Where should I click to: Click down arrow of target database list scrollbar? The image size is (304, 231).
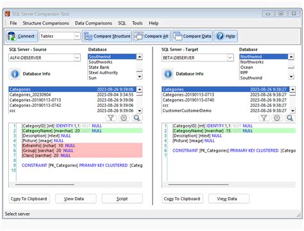point(291,76)
